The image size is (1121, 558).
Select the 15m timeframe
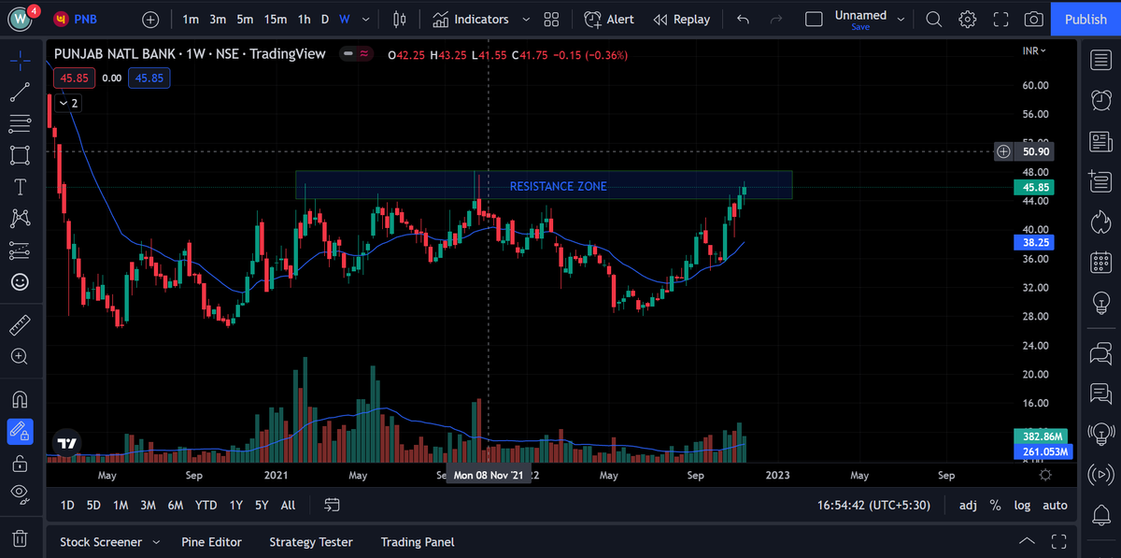click(275, 20)
